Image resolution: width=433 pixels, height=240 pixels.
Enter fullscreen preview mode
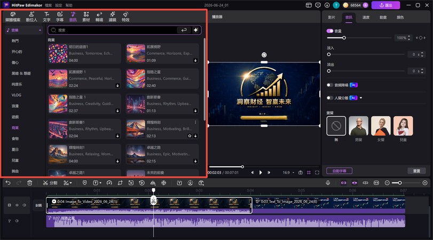coord(317,172)
